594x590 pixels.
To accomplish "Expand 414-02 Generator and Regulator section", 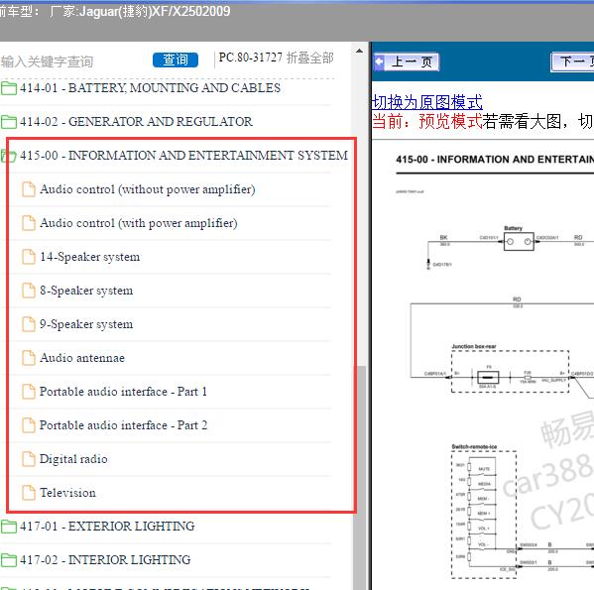I will pyautogui.click(x=136, y=122).
